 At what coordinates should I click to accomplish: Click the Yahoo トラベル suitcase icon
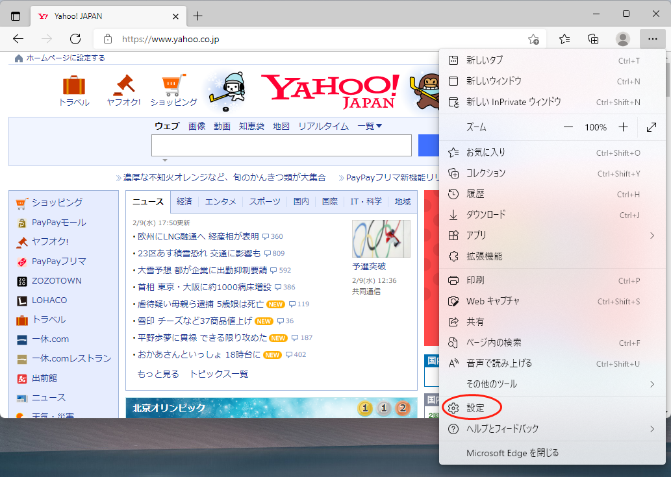74,86
